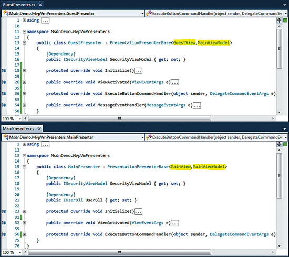Click override indicator icon on line 54

tap(4, 105)
